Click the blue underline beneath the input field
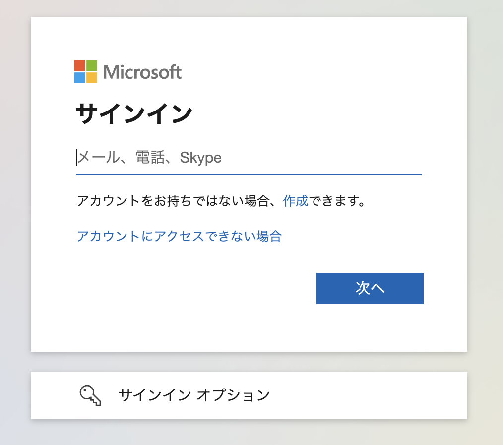Viewport: 503px width, 445px height. pyautogui.click(x=249, y=175)
